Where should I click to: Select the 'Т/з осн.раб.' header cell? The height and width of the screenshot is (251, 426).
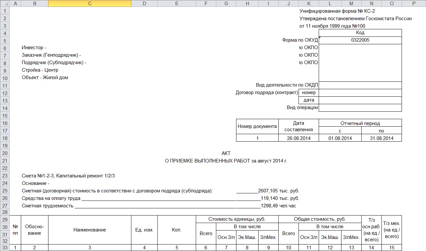(371, 230)
